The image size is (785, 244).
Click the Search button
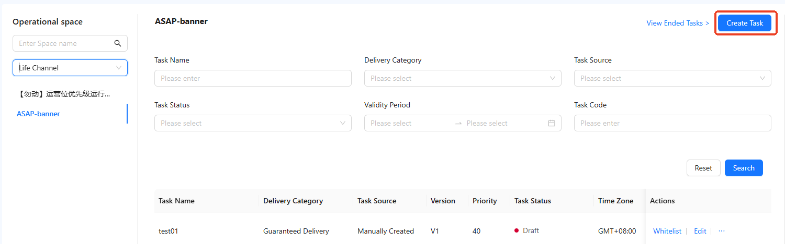[744, 168]
